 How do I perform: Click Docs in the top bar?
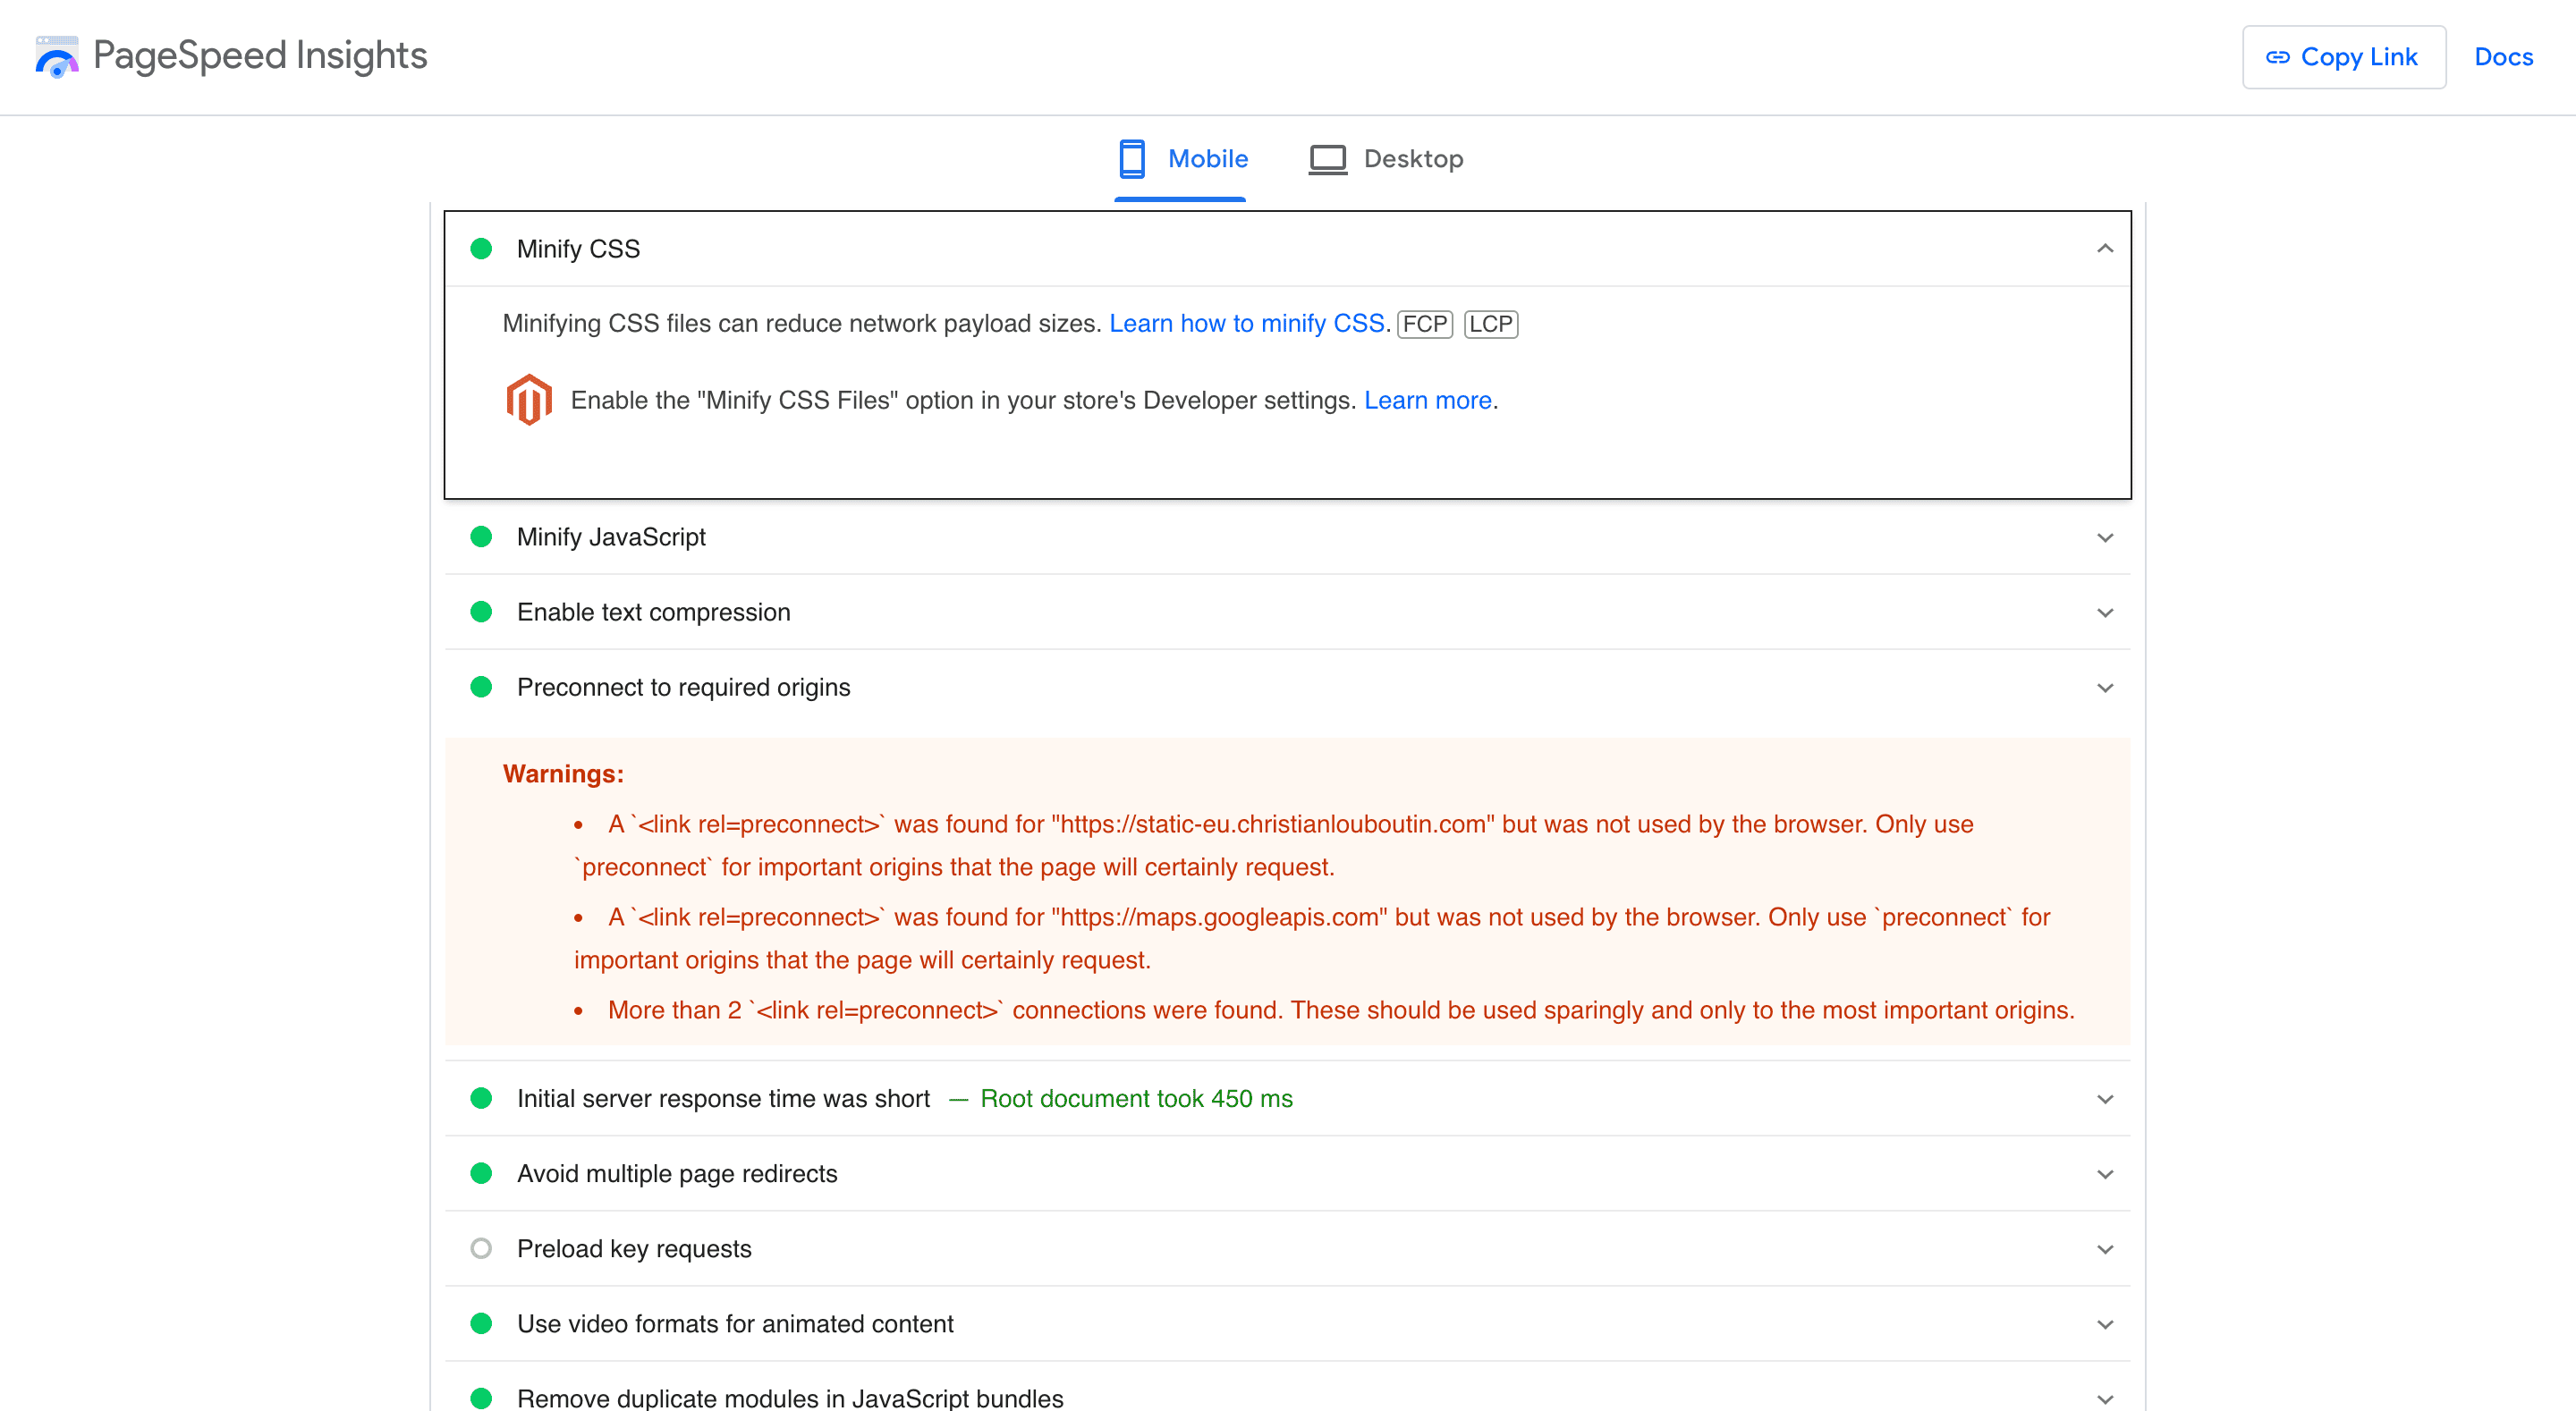2503,57
